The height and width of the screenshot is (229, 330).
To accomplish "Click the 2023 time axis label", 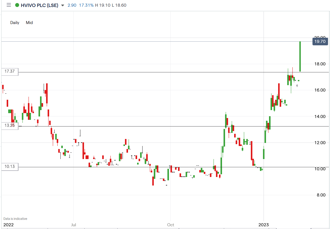I will (264, 225).
